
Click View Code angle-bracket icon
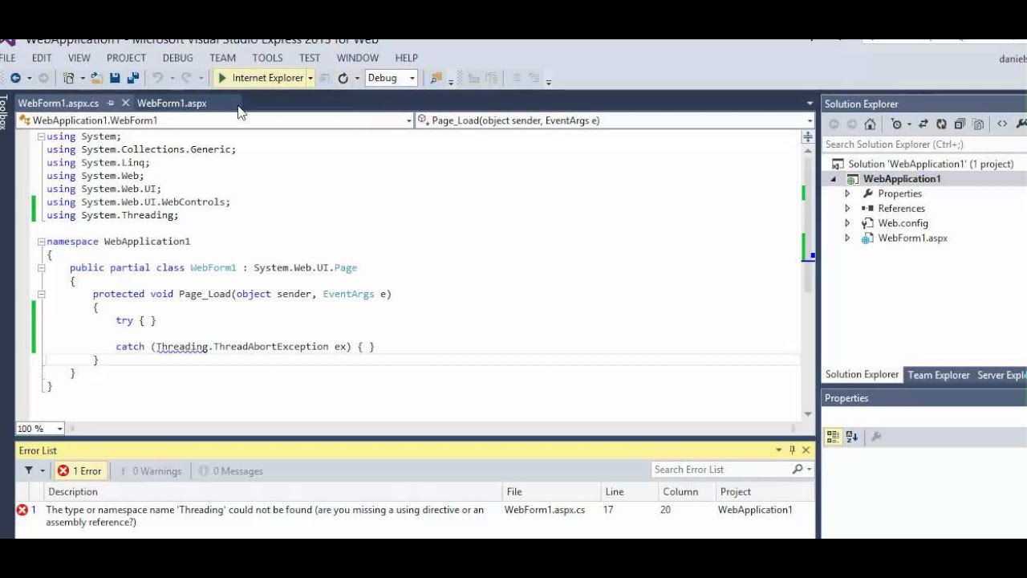pyautogui.click(x=1002, y=124)
